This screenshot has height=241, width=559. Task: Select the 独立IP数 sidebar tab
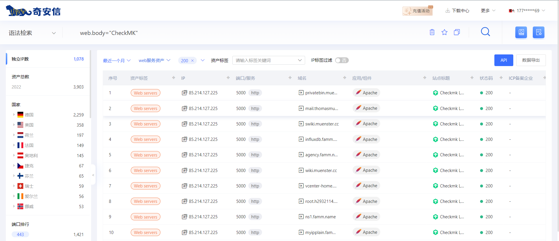tap(48, 59)
